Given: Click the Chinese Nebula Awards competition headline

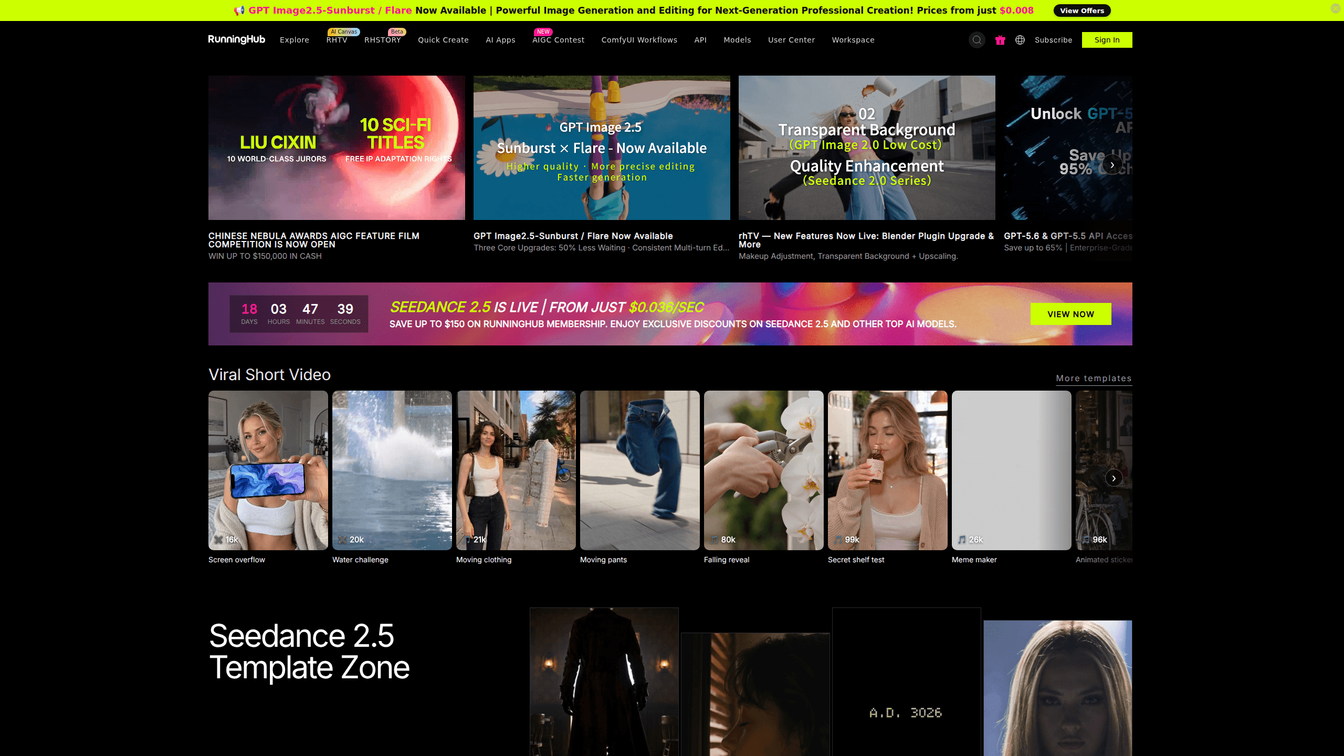Looking at the screenshot, I should [314, 240].
